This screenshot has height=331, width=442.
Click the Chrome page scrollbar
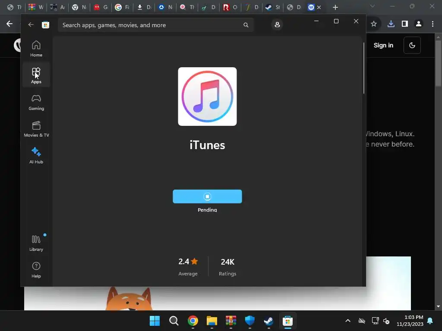(x=438, y=63)
